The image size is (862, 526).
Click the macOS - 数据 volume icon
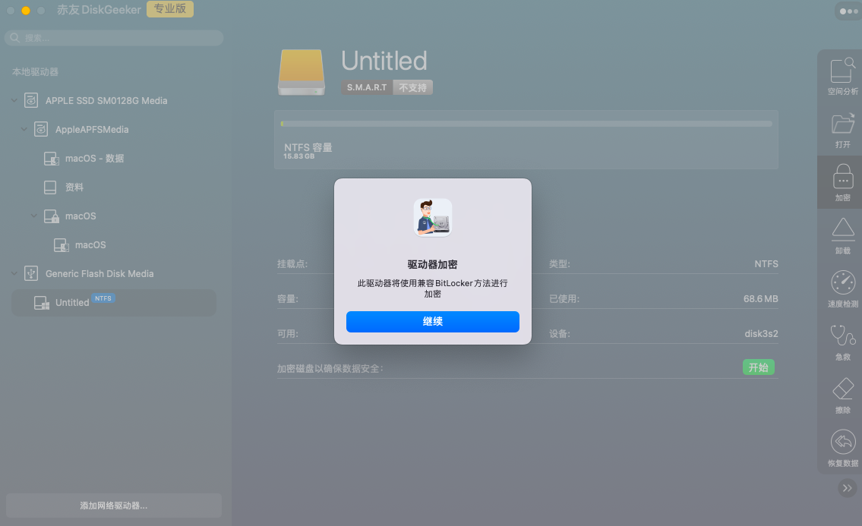pyautogui.click(x=51, y=159)
